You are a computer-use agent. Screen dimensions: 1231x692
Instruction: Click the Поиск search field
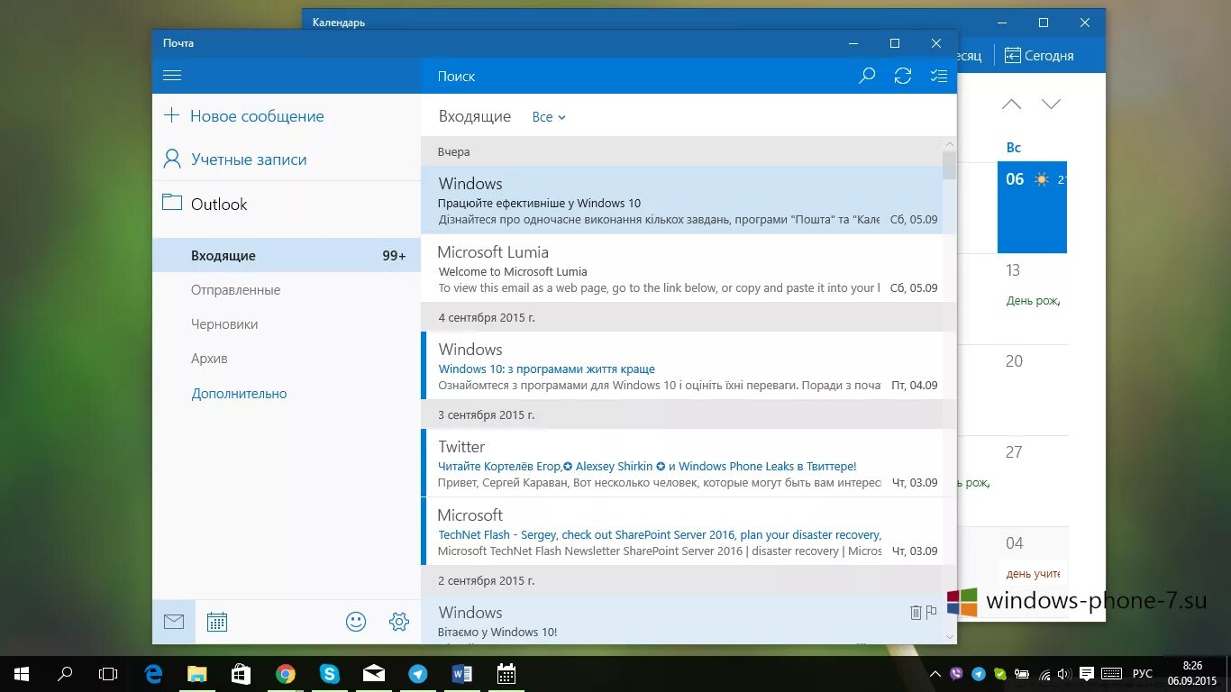pos(635,76)
